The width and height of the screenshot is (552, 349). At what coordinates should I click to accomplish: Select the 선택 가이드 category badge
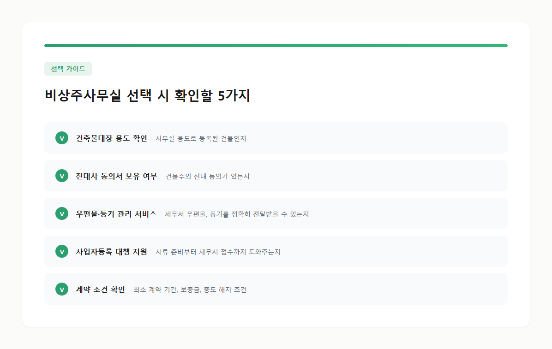pyautogui.click(x=68, y=68)
